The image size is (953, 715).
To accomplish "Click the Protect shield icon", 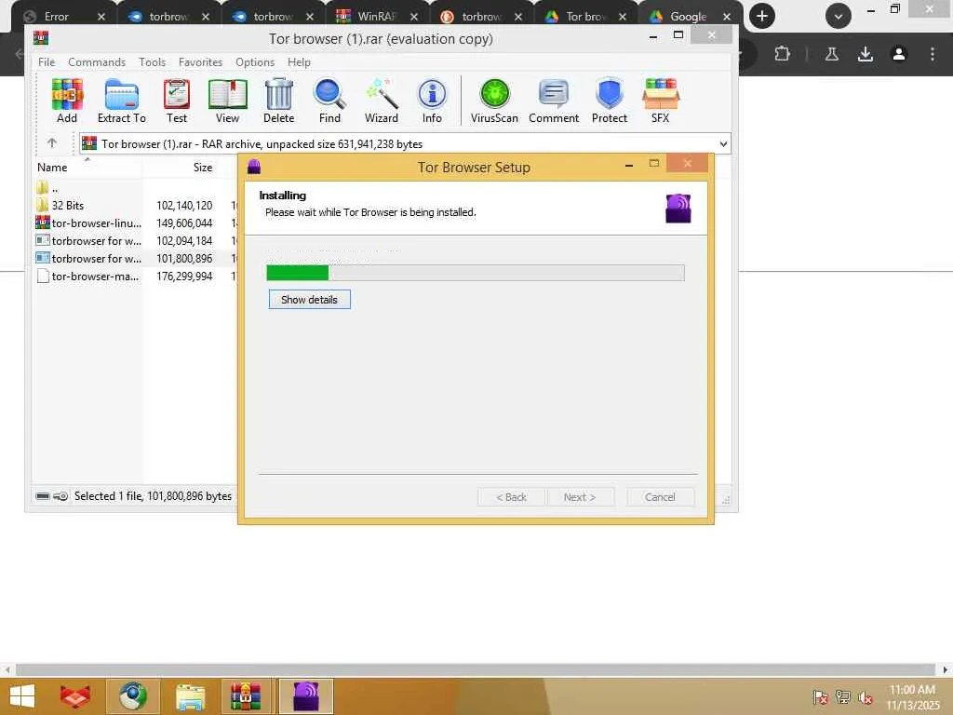I will (610, 101).
